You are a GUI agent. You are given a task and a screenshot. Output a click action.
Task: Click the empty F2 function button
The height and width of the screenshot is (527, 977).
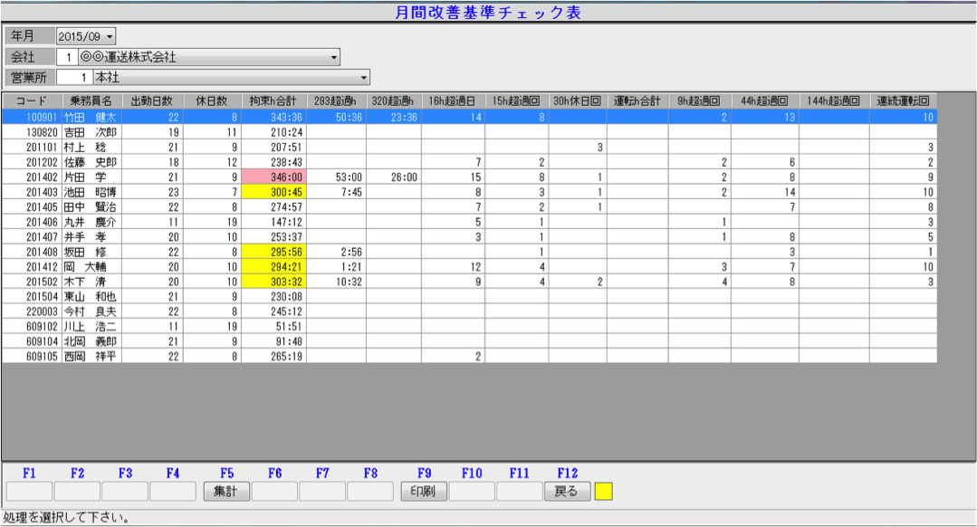(77, 492)
